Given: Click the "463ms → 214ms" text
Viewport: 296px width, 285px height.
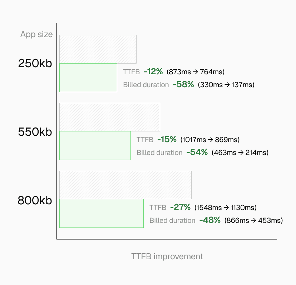Looking at the screenshot, I should [240, 152].
